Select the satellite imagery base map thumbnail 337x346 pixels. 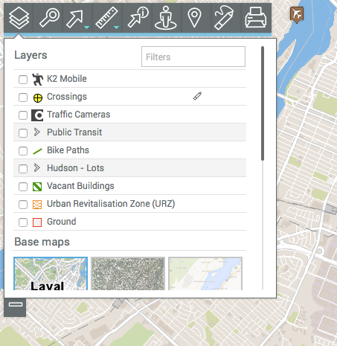click(x=128, y=274)
